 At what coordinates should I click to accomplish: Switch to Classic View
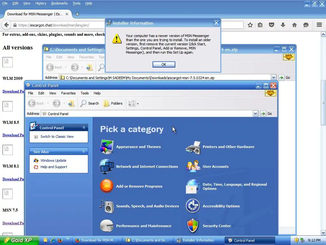pyautogui.click(x=57, y=137)
